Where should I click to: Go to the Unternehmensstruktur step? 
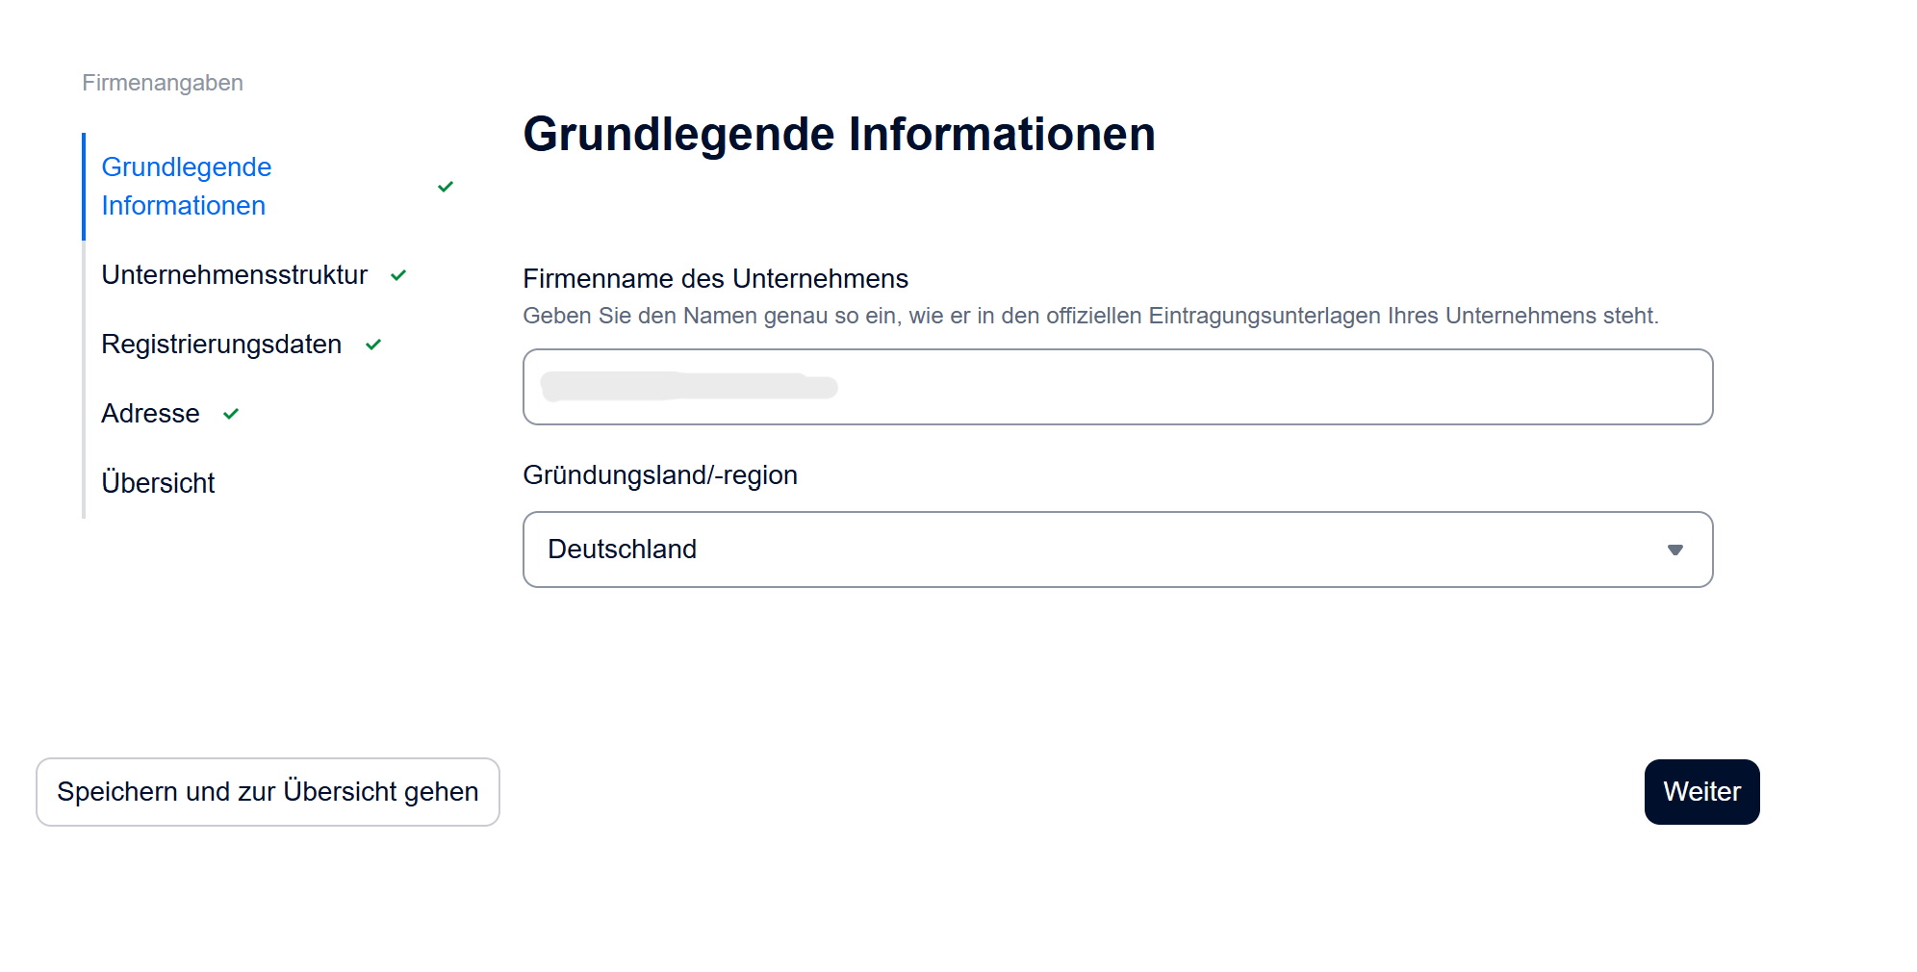click(x=234, y=275)
